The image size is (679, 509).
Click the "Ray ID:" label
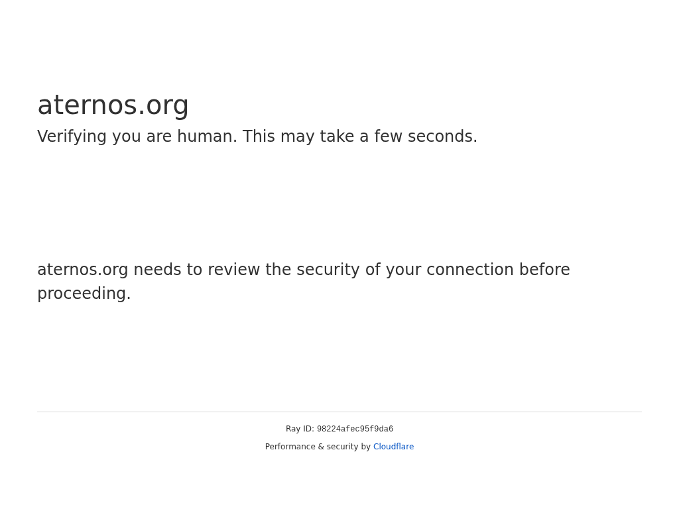coord(300,429)
